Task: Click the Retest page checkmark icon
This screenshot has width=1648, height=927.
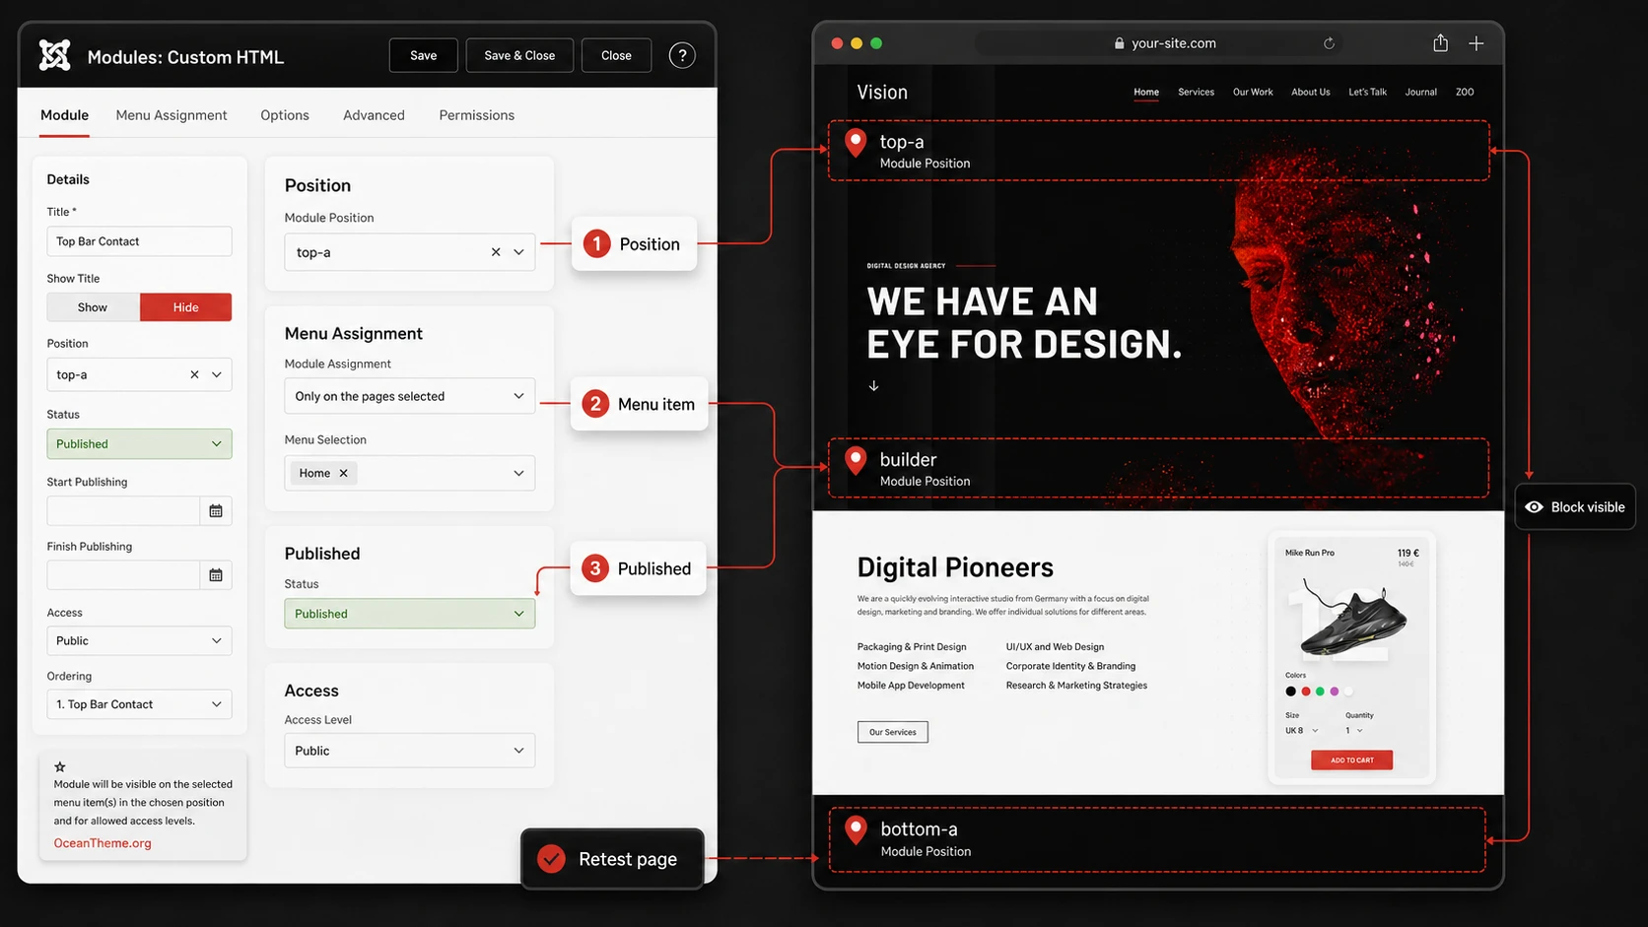Action: [x=551, y=859]
